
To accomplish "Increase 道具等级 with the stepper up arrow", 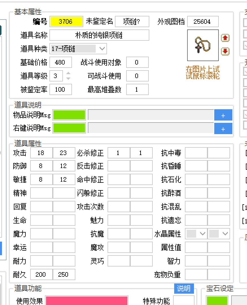I will tap(68, 74).
